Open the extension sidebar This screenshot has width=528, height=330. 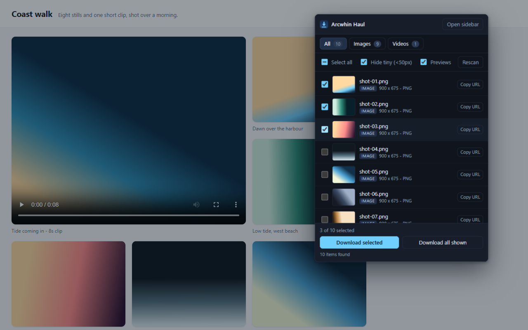463,24
